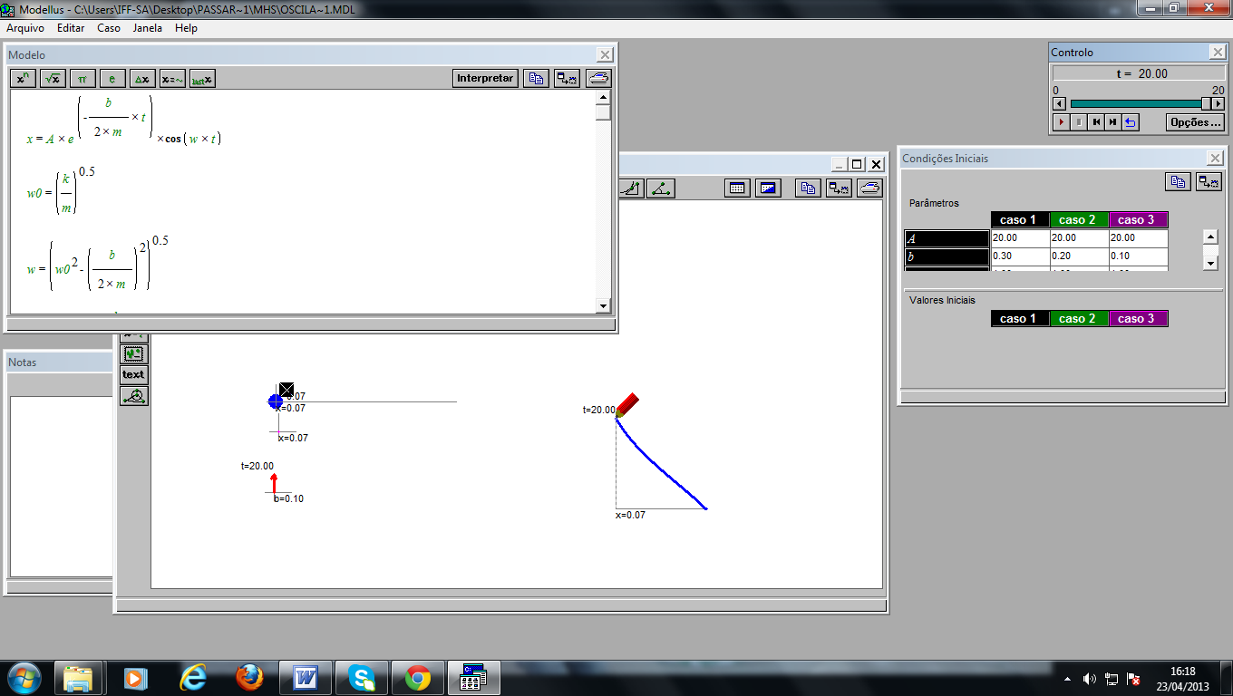This screenshot has width=1233, height=696.
Task: Copy the Modelo window contents
Action: pyautogui.click(x=537, y=79)
